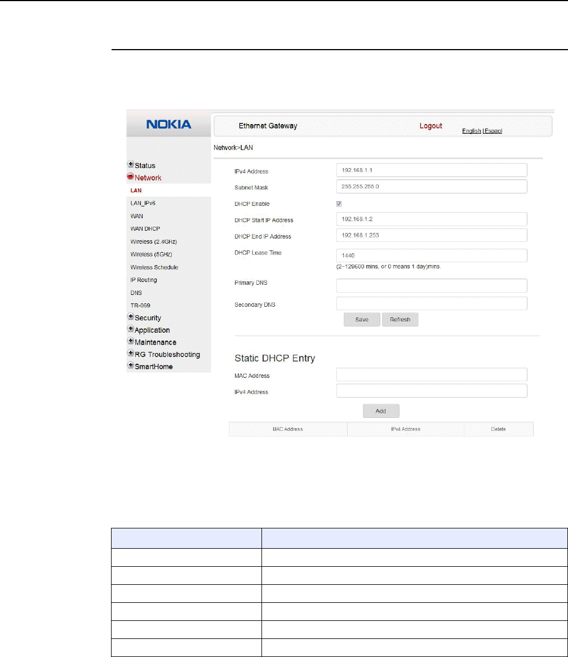Open the LAN settings page

[136, 190]
